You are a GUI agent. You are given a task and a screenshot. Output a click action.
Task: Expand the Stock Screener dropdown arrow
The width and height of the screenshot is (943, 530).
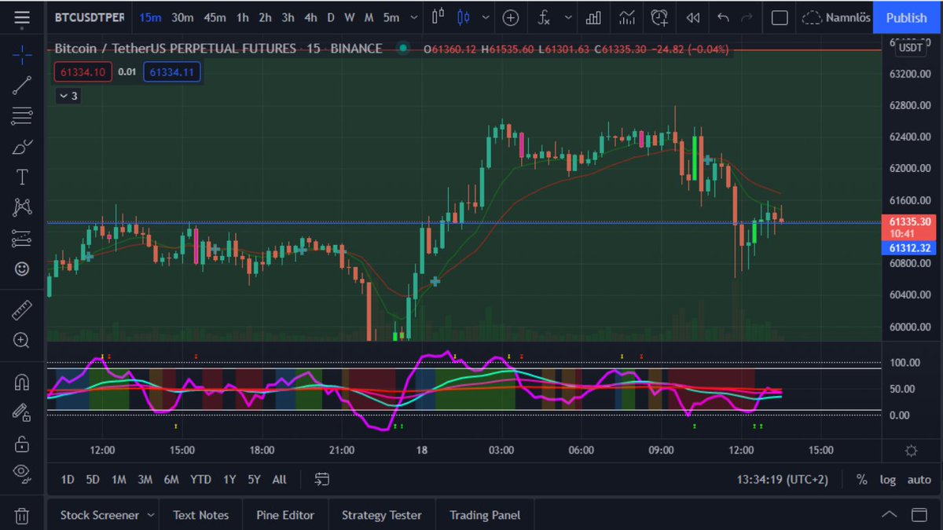[x=149, y=515]
